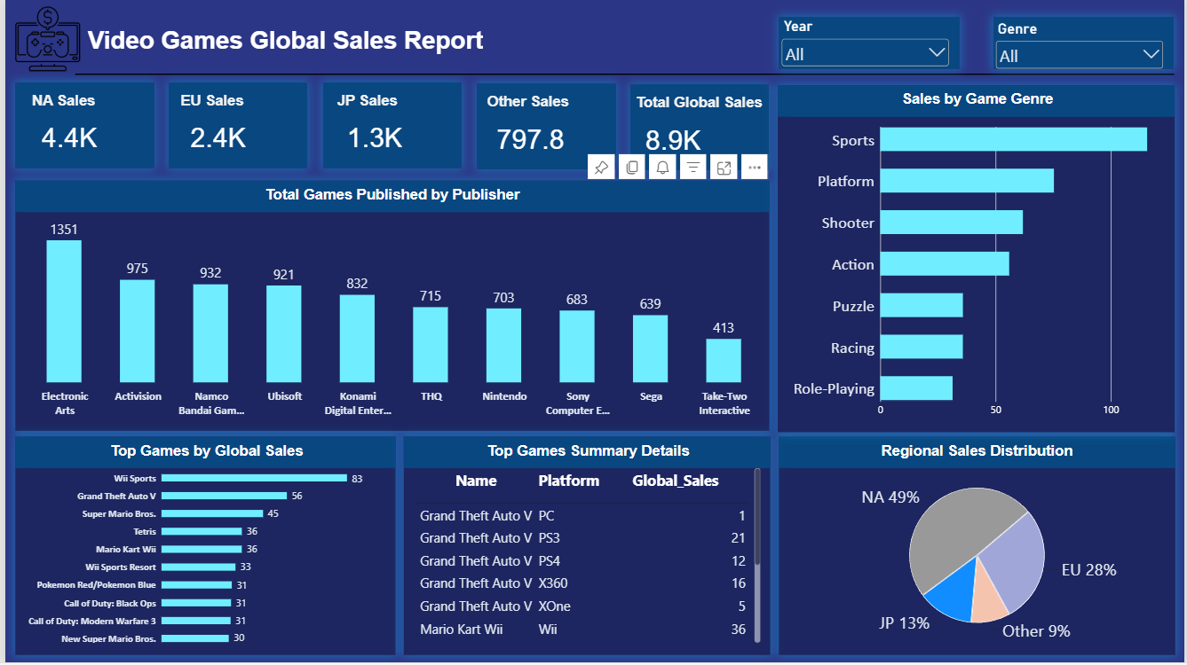Open focus mode for the visual
This screenshot has width=1187, height=665.
point(724,168)
